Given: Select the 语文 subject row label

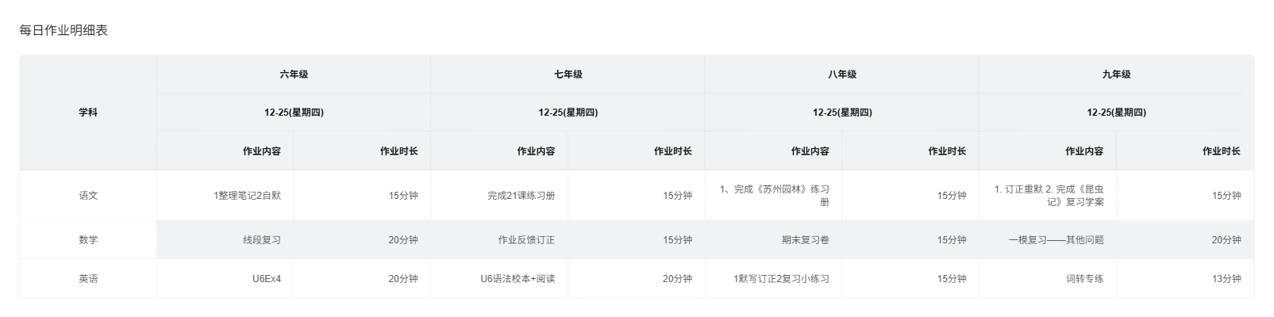Looking at the screenshot, I should (88, 195).
